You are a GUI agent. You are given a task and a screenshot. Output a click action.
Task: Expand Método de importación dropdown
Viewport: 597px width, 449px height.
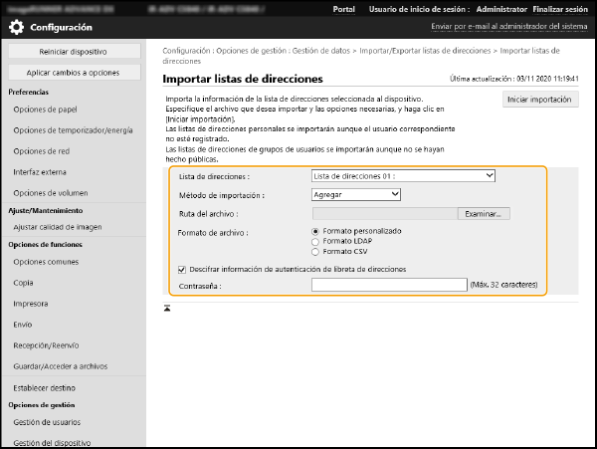coord(355,194)
